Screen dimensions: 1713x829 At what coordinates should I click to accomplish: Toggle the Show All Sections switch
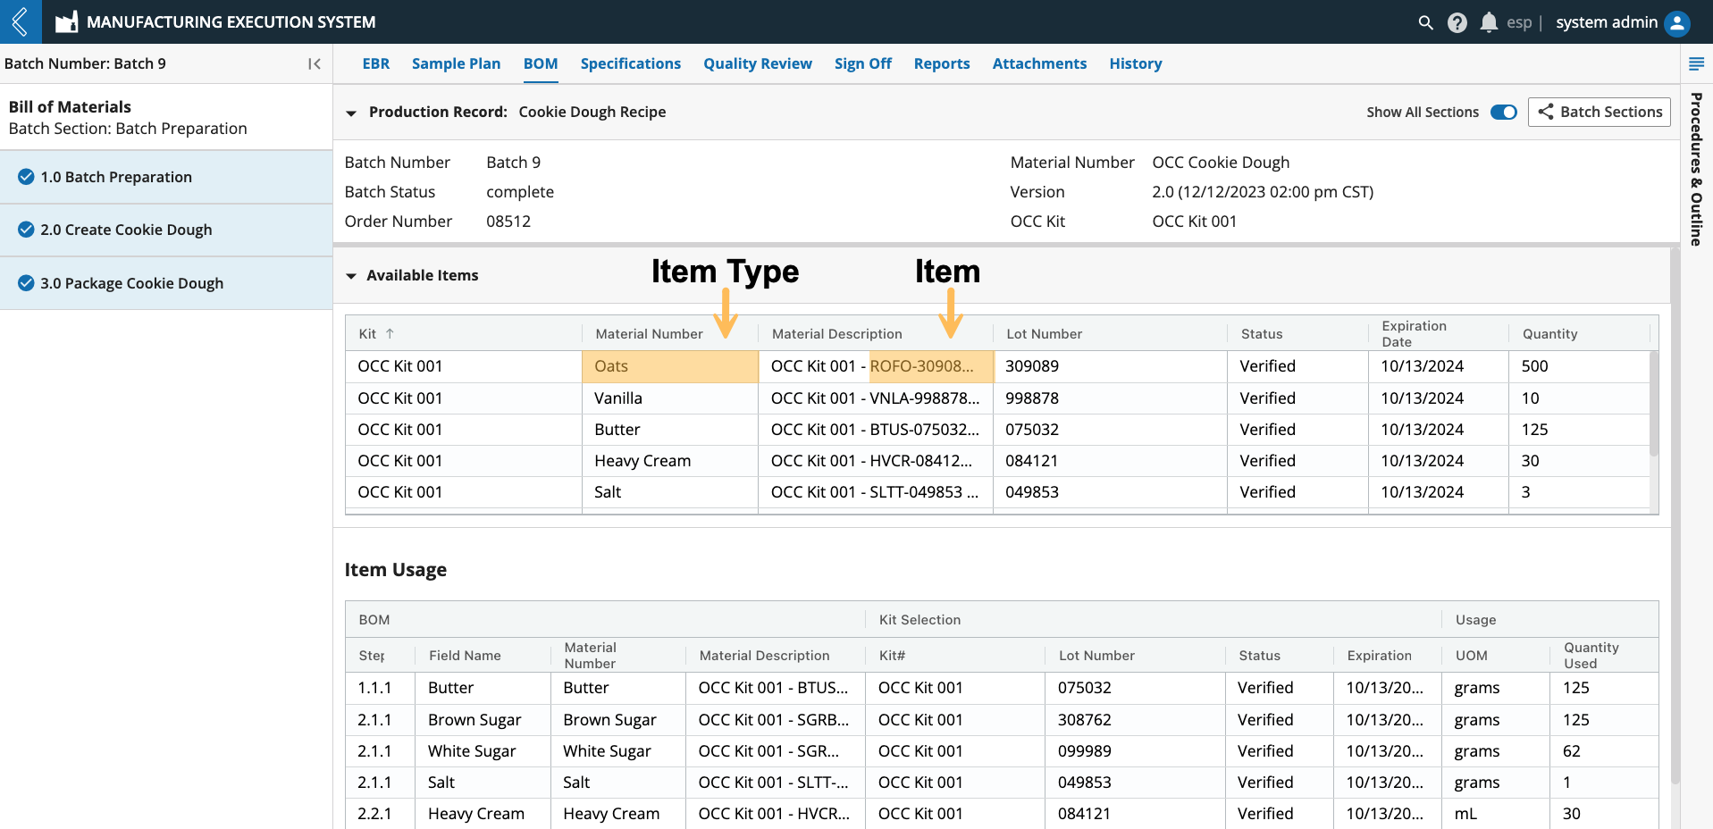[1504, 112]
